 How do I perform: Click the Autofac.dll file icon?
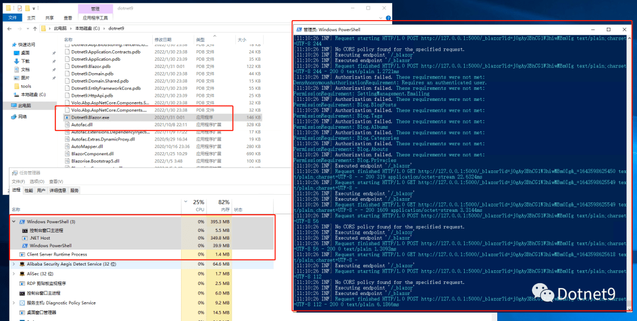pos(67,125)
